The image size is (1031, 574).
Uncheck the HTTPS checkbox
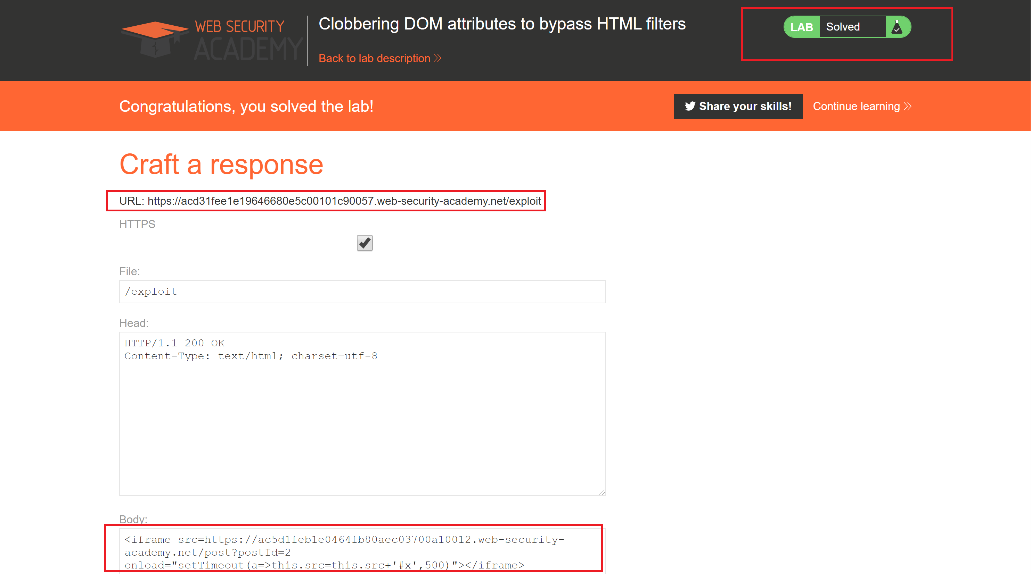click(364, 243)
